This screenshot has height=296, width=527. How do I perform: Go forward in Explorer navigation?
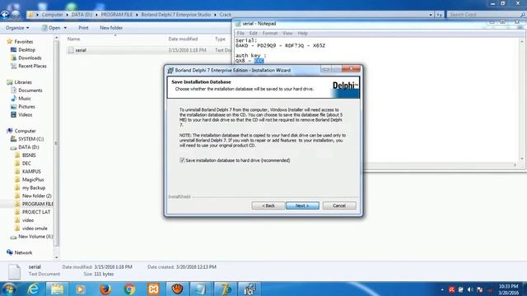pyautogui.click(x=16, y=15)
